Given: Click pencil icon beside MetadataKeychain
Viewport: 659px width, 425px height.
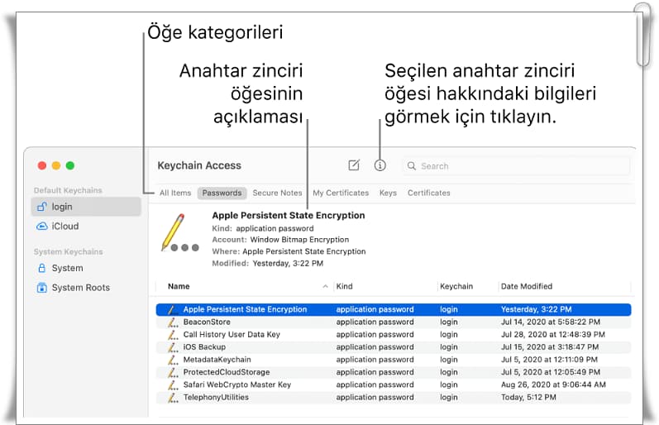Looking at the screenshot, I should click(173, 361).
